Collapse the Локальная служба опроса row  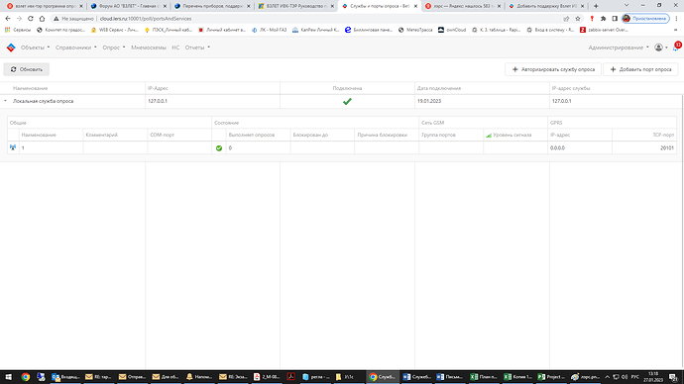(5, 101)
